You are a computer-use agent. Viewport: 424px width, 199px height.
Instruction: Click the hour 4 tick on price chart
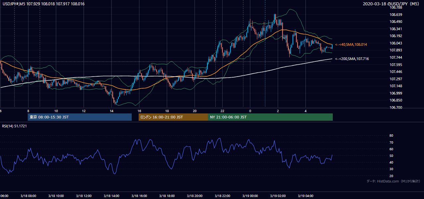pyautogui.click(x=306, y=111)
